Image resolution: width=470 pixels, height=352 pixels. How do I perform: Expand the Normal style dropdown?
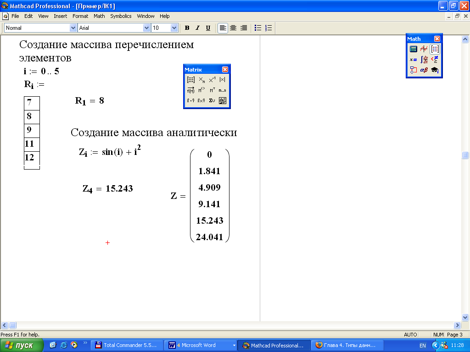73,28
